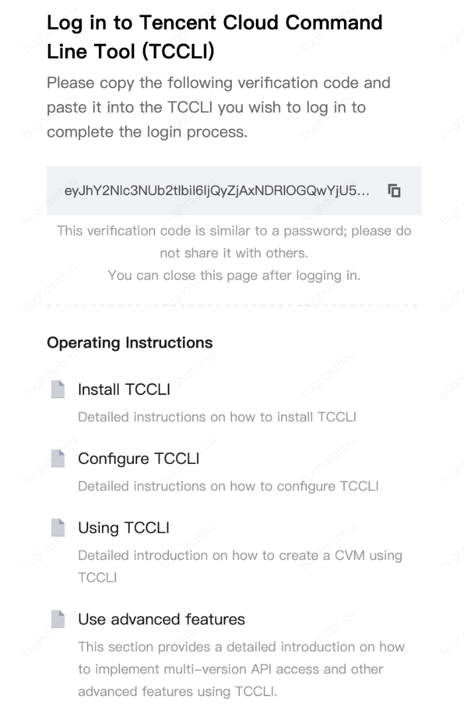The image size is (464, 728).
Task: Open the Use advanced features link
Action: click(x=161, y=619)
